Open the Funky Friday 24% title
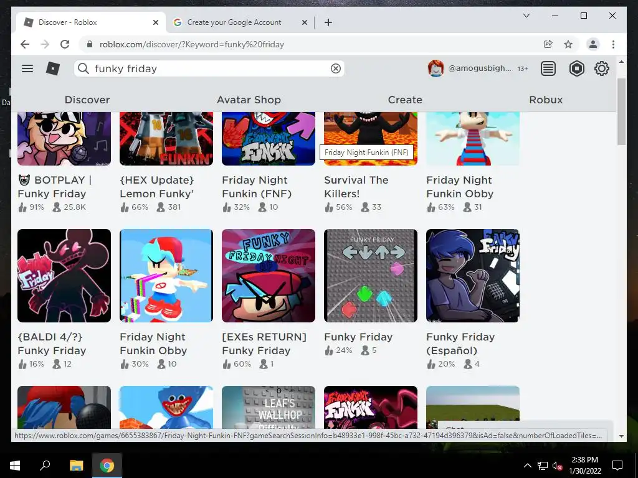 [x=358, y=337]
